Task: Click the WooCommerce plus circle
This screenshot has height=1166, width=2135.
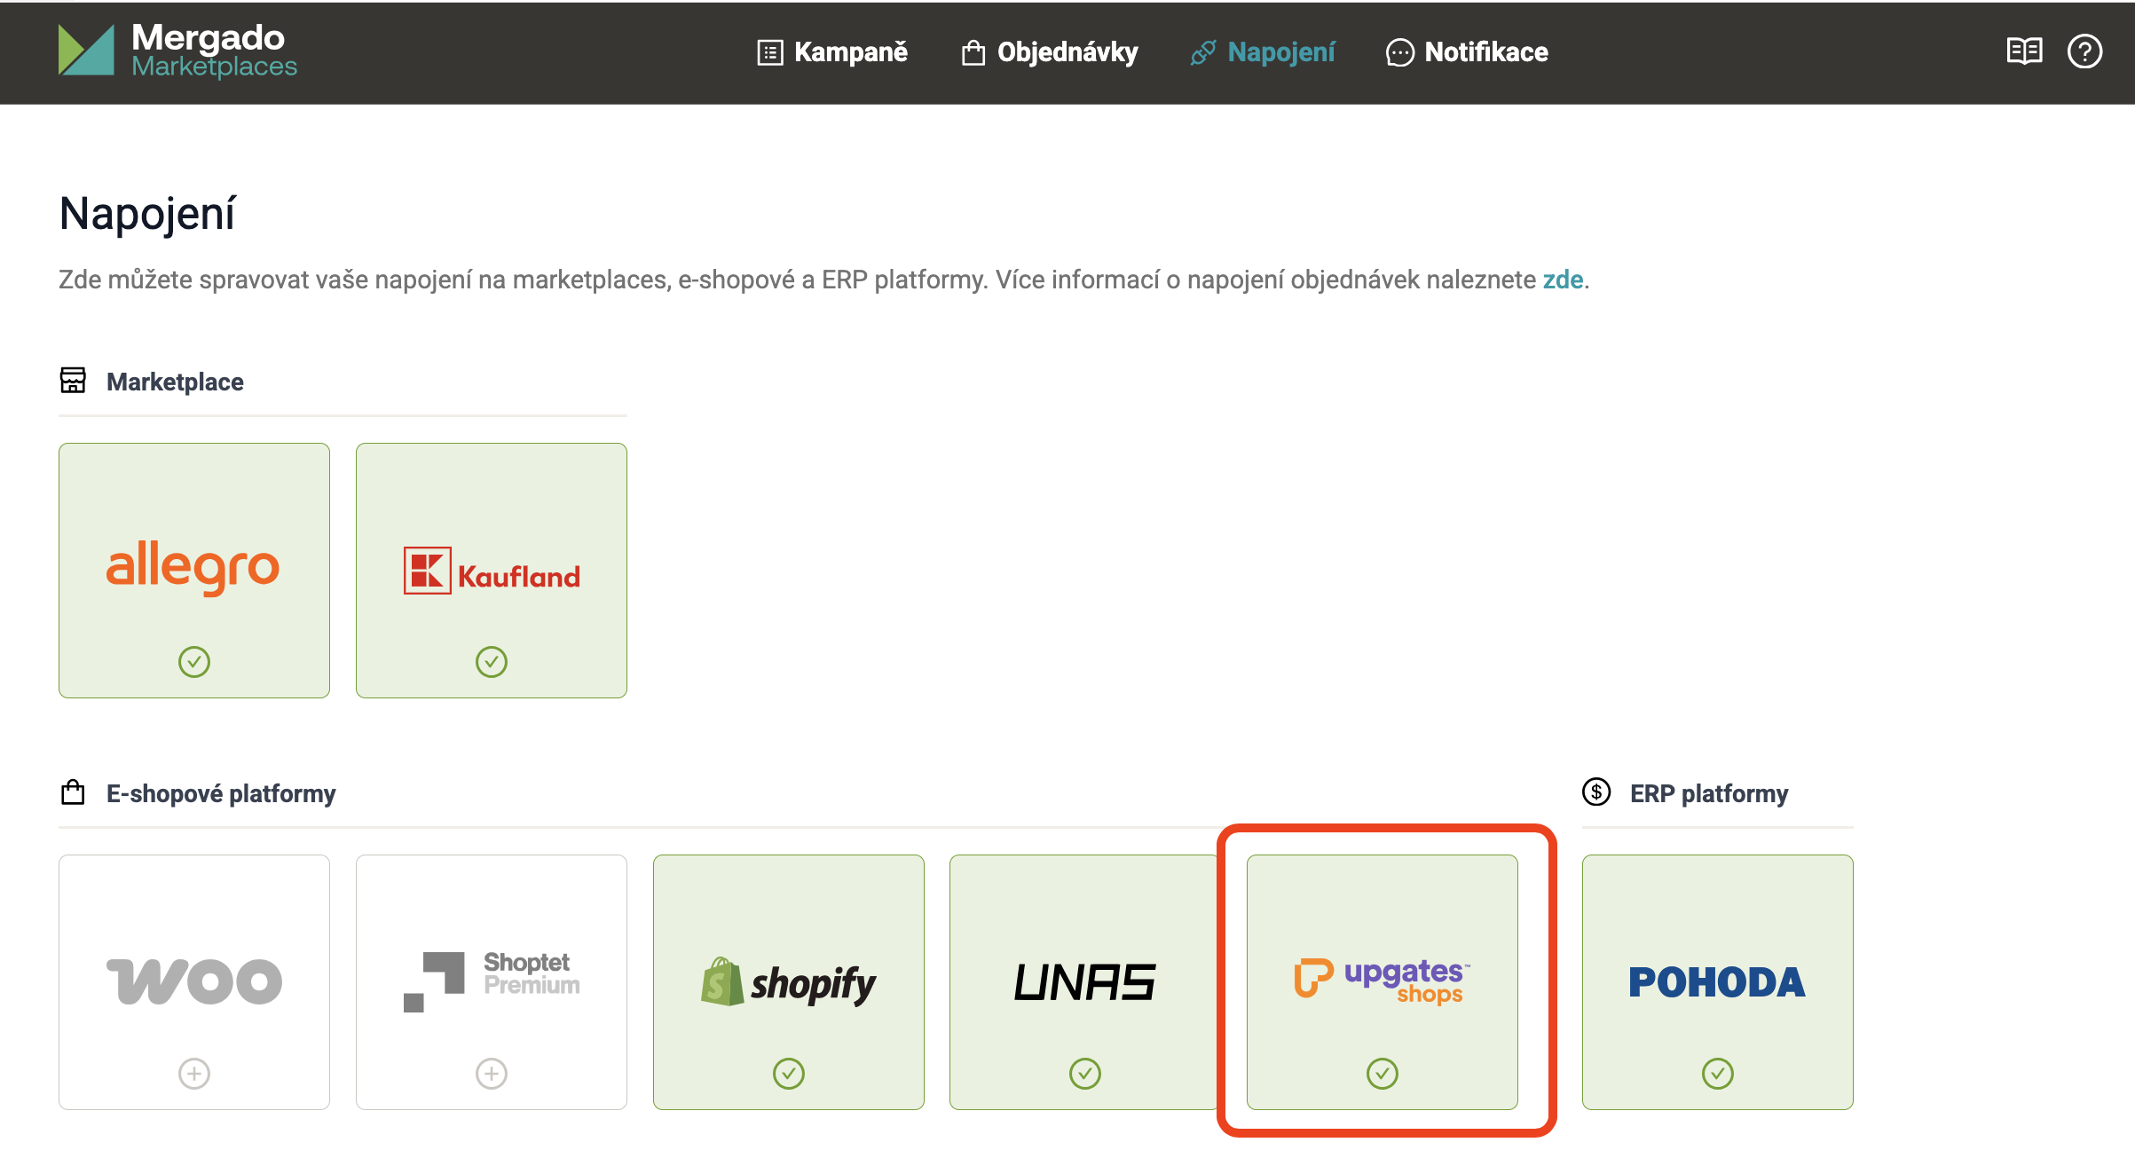Action: [x=194, y=1073]
